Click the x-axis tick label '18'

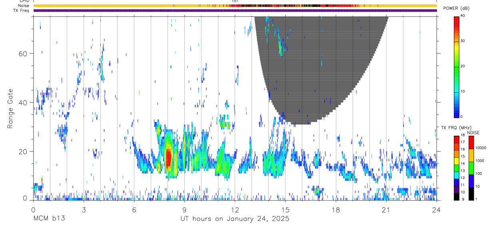click(x=336, y=209)
